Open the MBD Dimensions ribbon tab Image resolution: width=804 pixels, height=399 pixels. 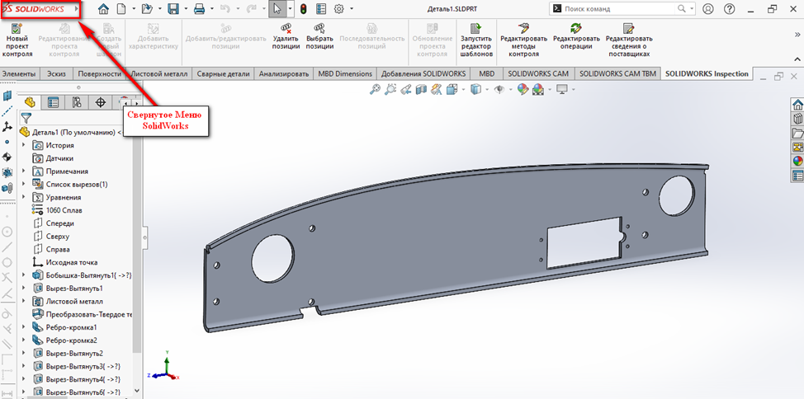pyautogui.click(x=345, y=73)
